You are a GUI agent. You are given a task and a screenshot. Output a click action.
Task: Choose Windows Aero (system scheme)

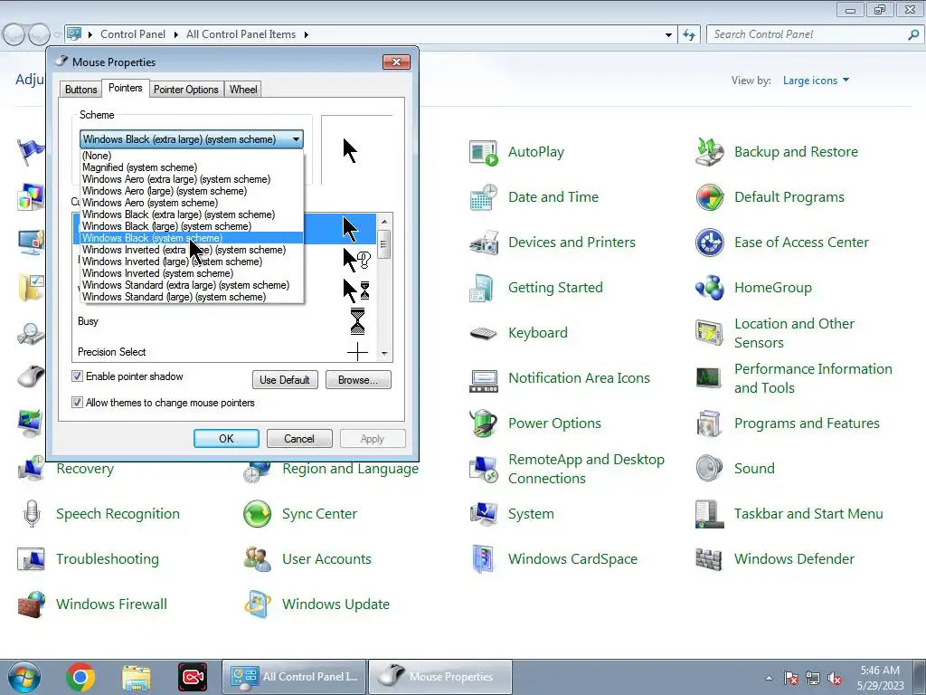[x=192, y=203]
